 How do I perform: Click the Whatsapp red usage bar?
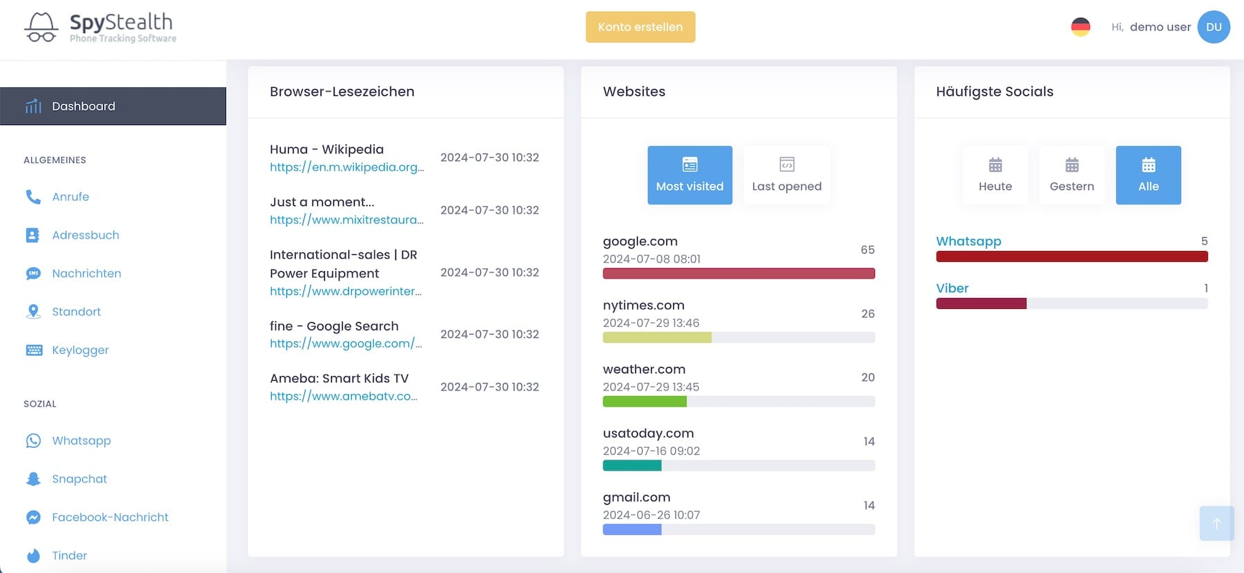(1072, 256)
